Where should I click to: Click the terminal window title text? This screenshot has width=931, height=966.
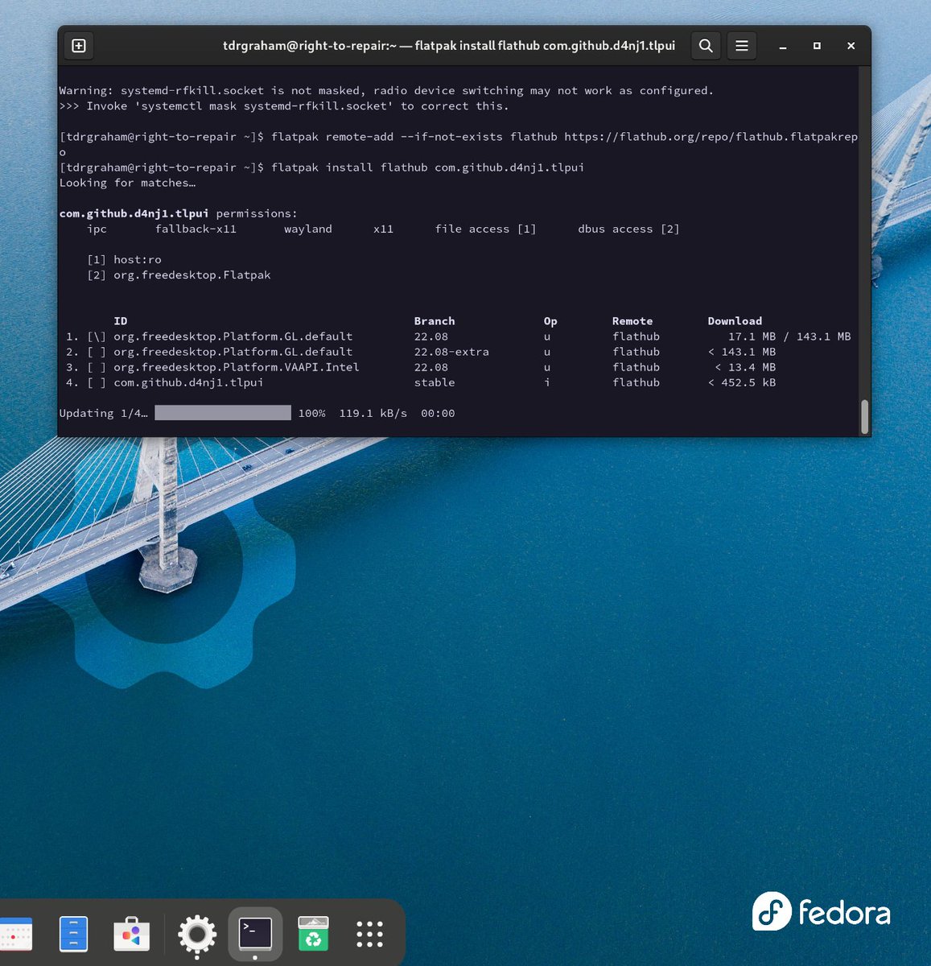click(449, 46)
